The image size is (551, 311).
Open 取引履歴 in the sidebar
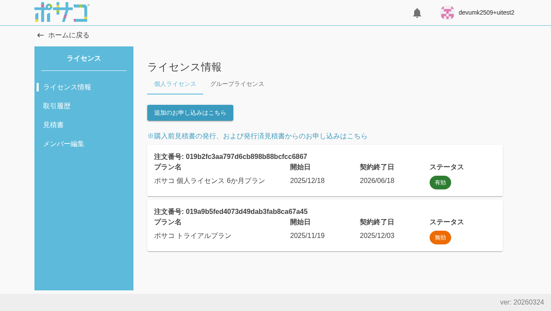tap(57, 106)
